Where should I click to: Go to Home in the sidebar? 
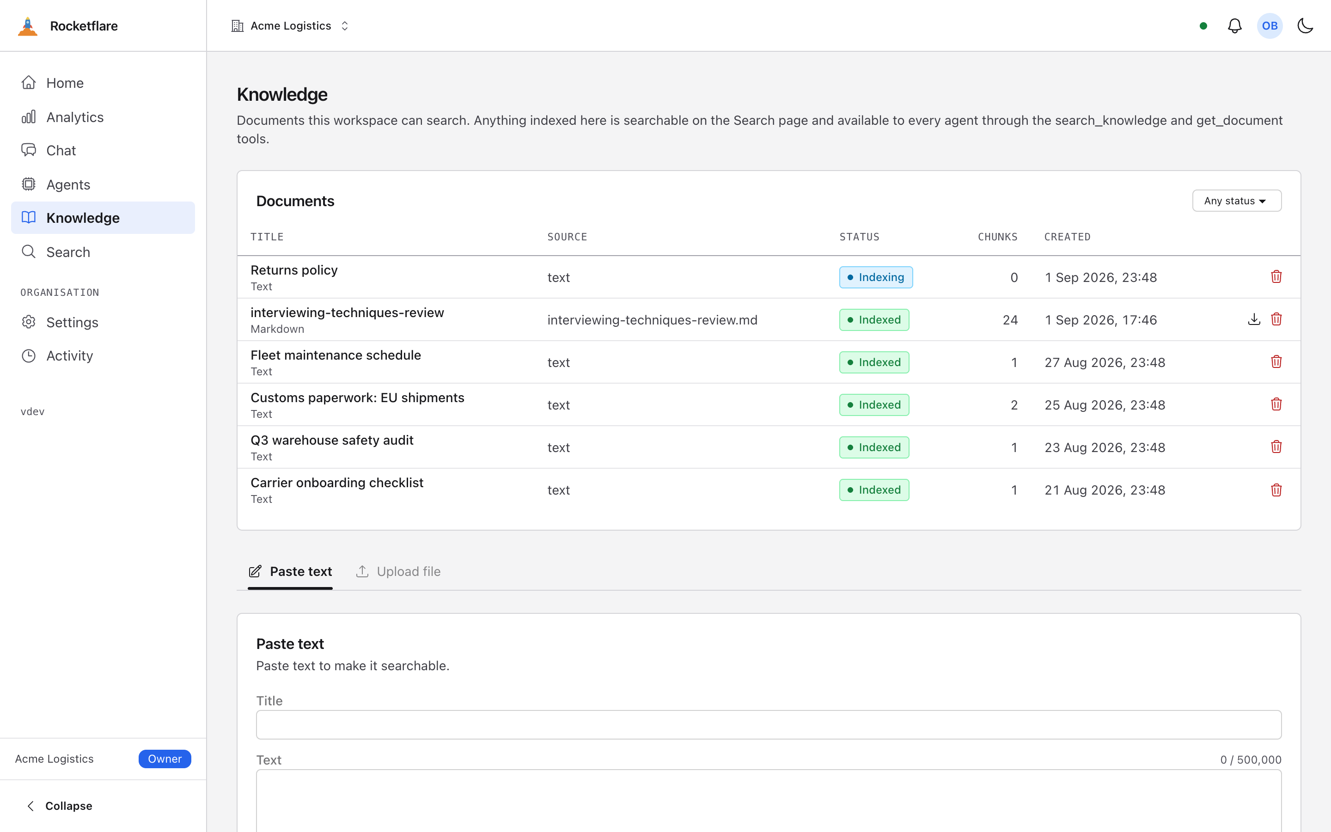(x=103, y=83)
